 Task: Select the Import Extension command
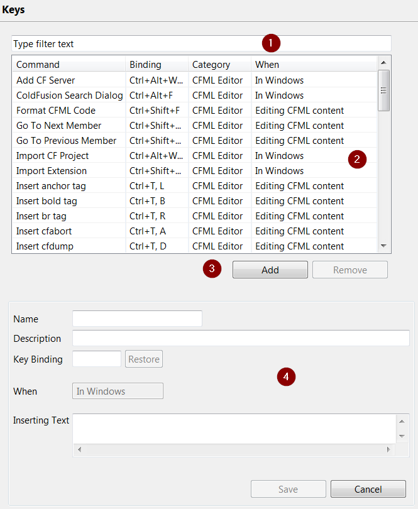pos(52,171)
